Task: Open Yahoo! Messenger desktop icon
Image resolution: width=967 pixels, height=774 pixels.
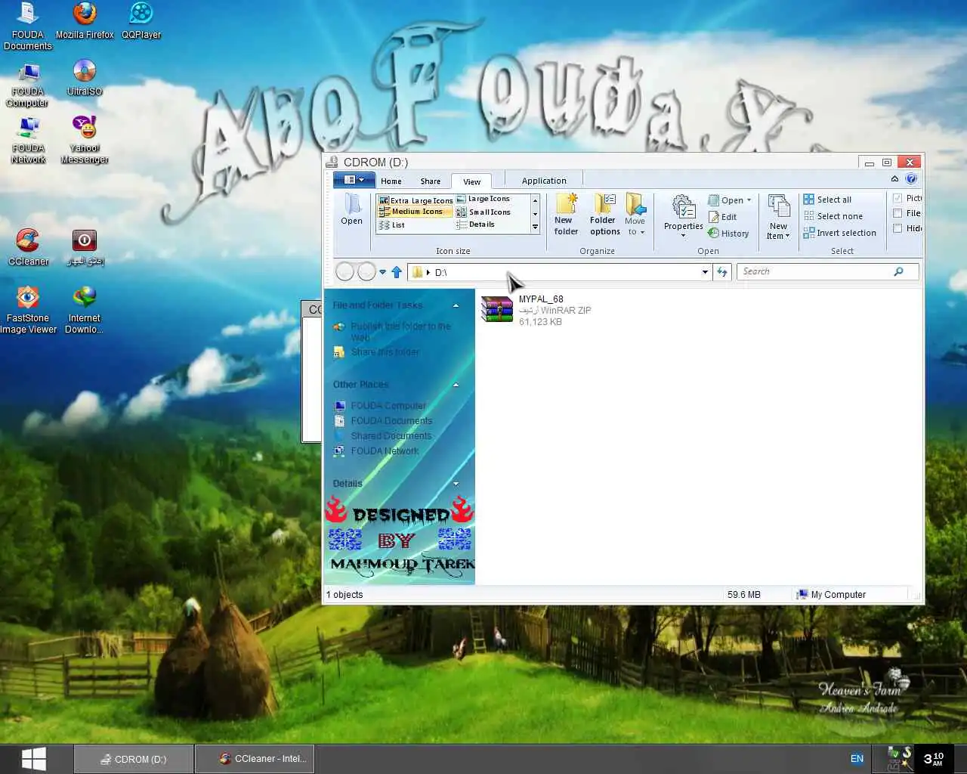Action: 85,140
